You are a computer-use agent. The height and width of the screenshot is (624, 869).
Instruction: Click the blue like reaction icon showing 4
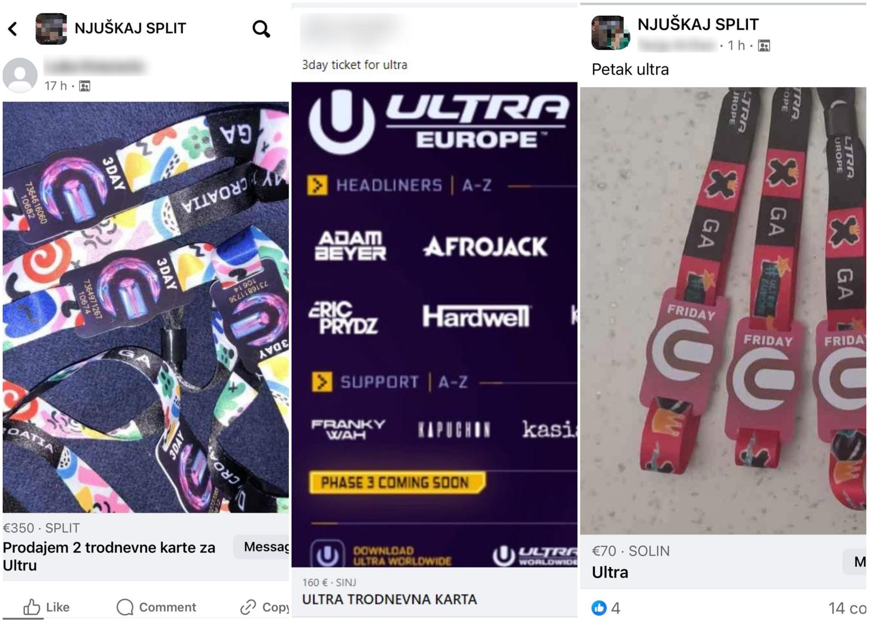pyautogui.click(x=599, y=608)
